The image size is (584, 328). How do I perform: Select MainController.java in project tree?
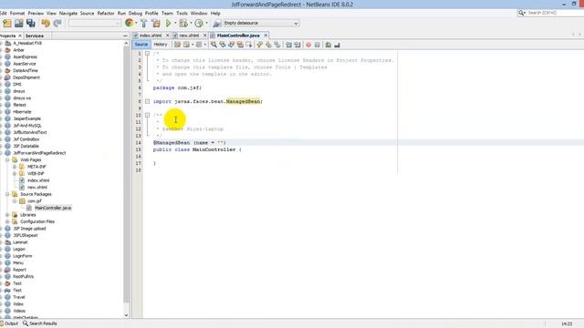coord(53,208)
